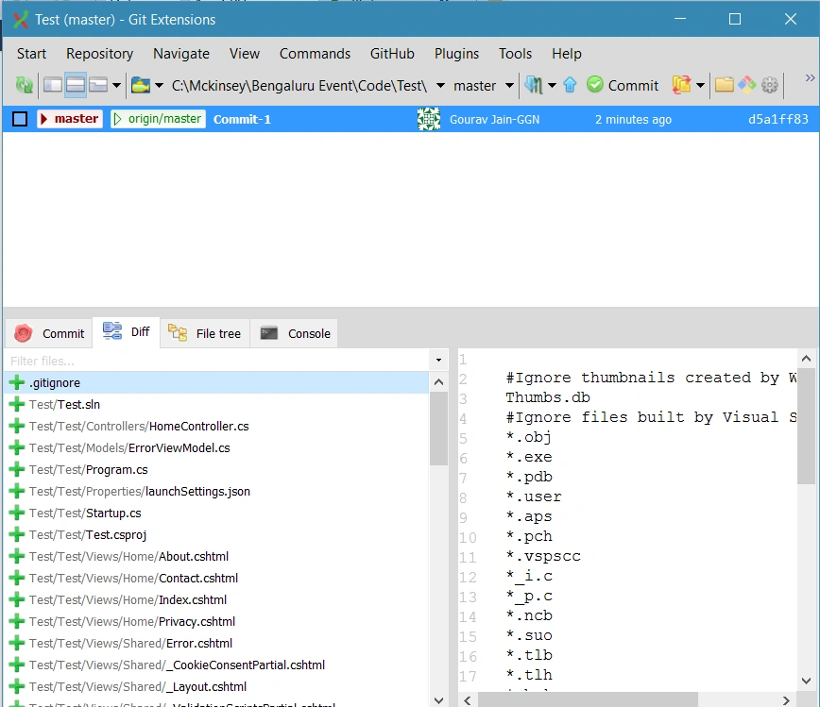This screenshot has height=707, width=820.
Task: Open the Help menu
Action: click(x=567, y=53)
